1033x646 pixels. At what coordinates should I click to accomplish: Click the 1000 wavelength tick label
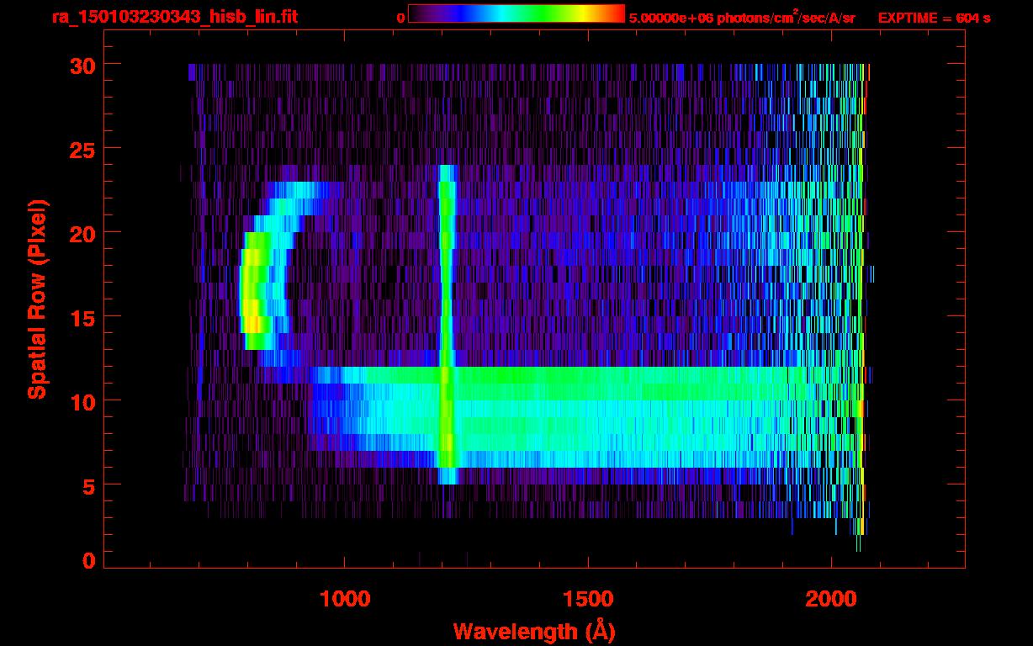pyautogui.click(x=345, y=599)
